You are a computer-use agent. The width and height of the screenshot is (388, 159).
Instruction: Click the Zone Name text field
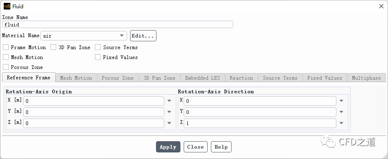118,24
